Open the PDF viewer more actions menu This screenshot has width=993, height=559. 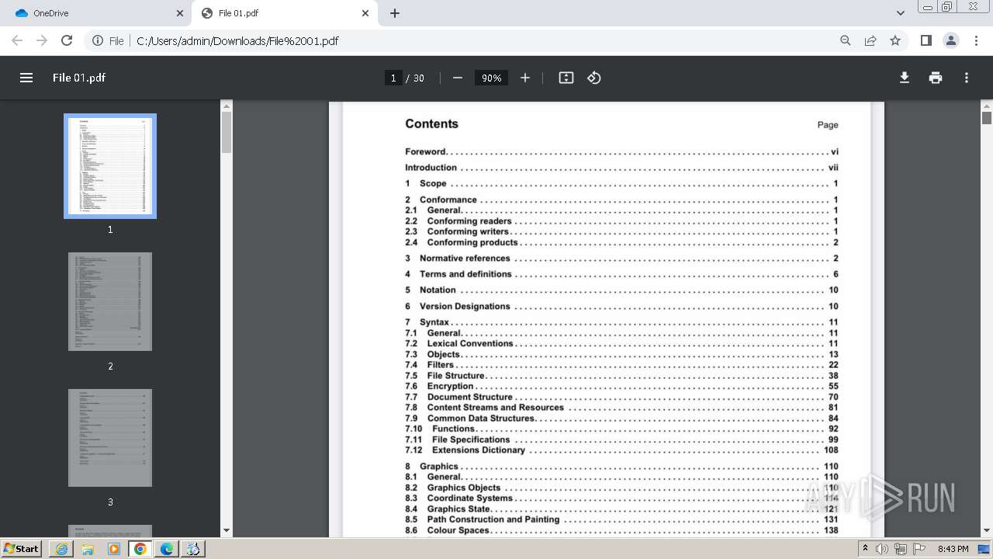pyautogui.click(x=967, y=78)
